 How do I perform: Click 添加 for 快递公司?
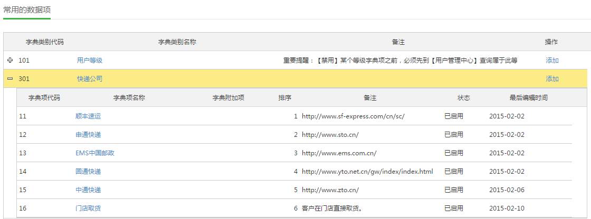pyautogui.click(x=552, y=79)
